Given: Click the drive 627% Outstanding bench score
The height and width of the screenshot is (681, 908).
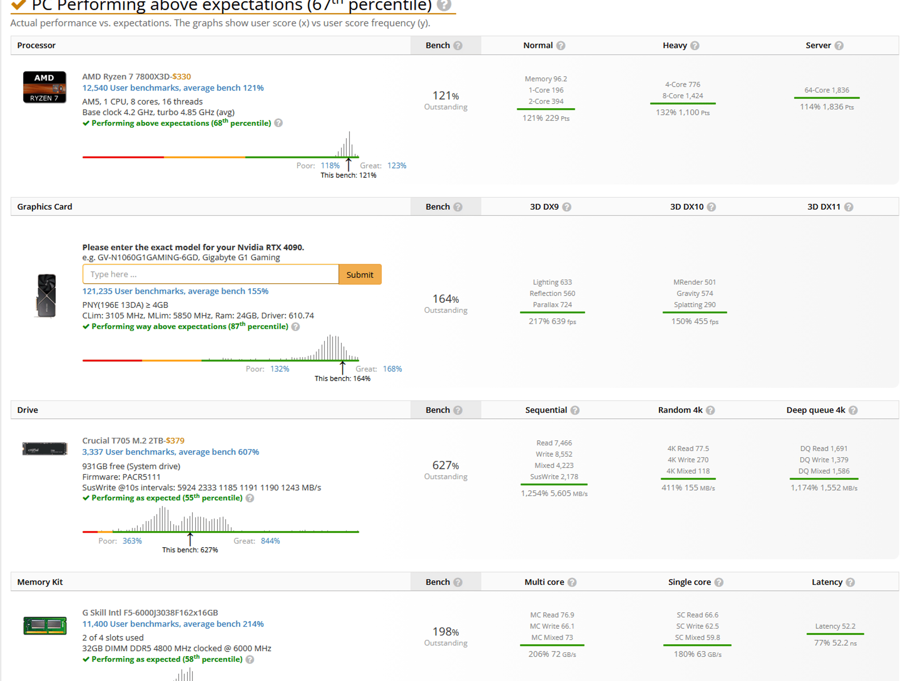Looking at the screenshot, I should click(x=446, y=470).
